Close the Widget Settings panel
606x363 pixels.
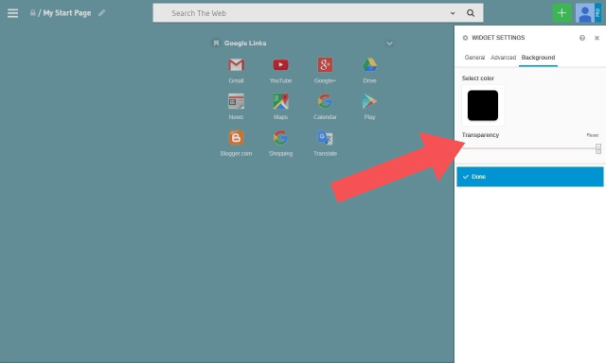597,38
